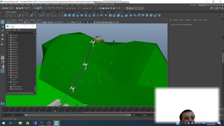The image size is (224, 126).
Task: Select defaultLightSet in the Outliner
Action: (x=17, y=87)
